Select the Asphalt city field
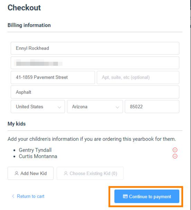191x210 pixels. (95, 92)
